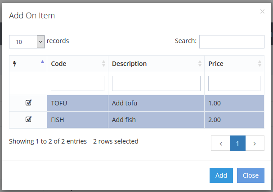This screenshot has width=273, height=192.
Task: Click the lightning bolt column header icon
Action: tap(15, 64)
